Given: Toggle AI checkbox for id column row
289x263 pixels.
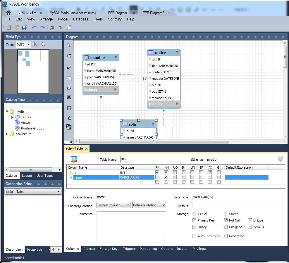Looking at the screenshot, I should click(210, 172).
